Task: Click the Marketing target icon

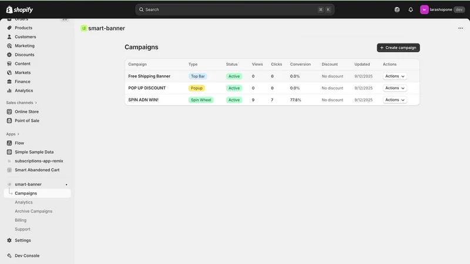Action: [x=9, y=46]
